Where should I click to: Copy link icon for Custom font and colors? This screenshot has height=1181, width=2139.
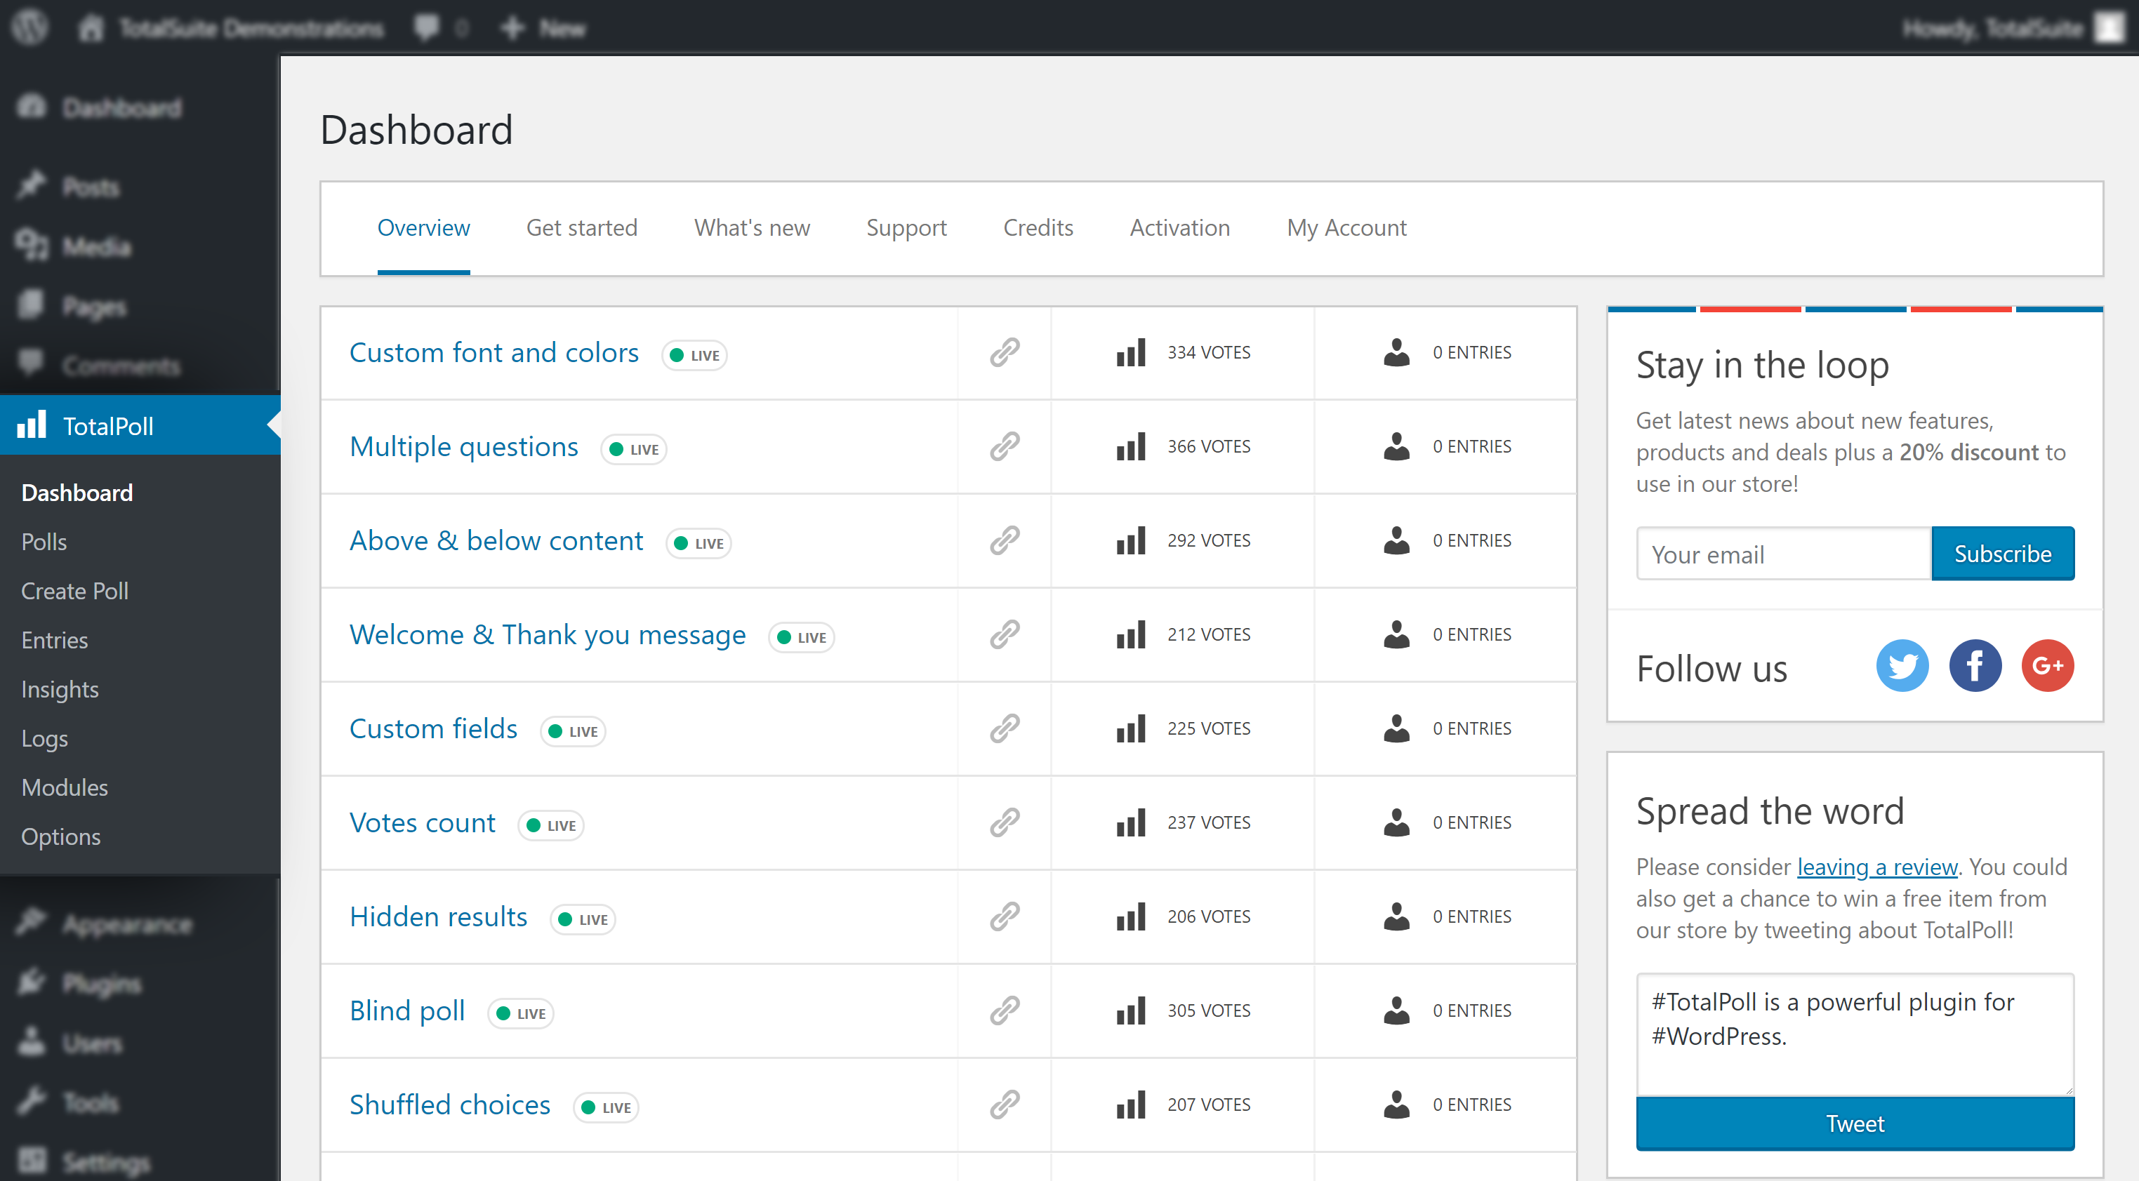pos(1004,353)
